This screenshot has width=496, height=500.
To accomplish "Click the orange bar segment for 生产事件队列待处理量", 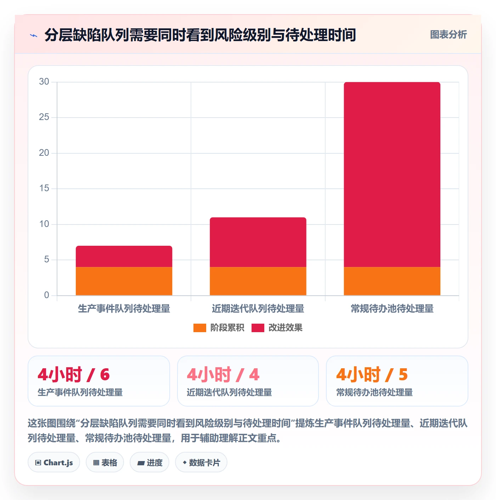I will pos(124,281).
